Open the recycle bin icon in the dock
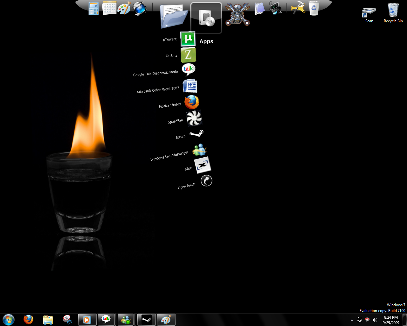Viewport: 407px width, 326px height. (x=314, y=8)
